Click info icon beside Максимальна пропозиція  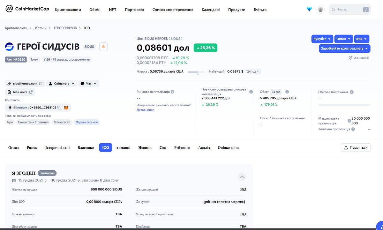pyautogui.click(x=349, y=121)
